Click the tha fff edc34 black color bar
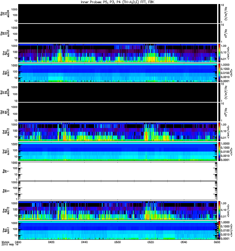235x251 pixels. click(219, 13)
